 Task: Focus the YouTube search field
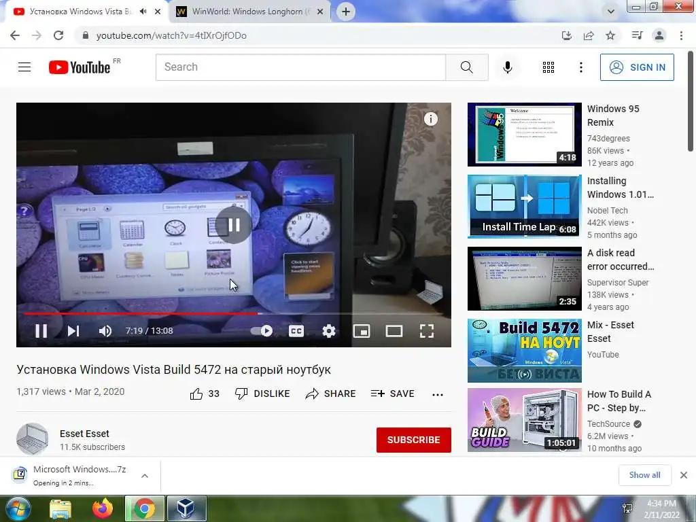point(300,67)
